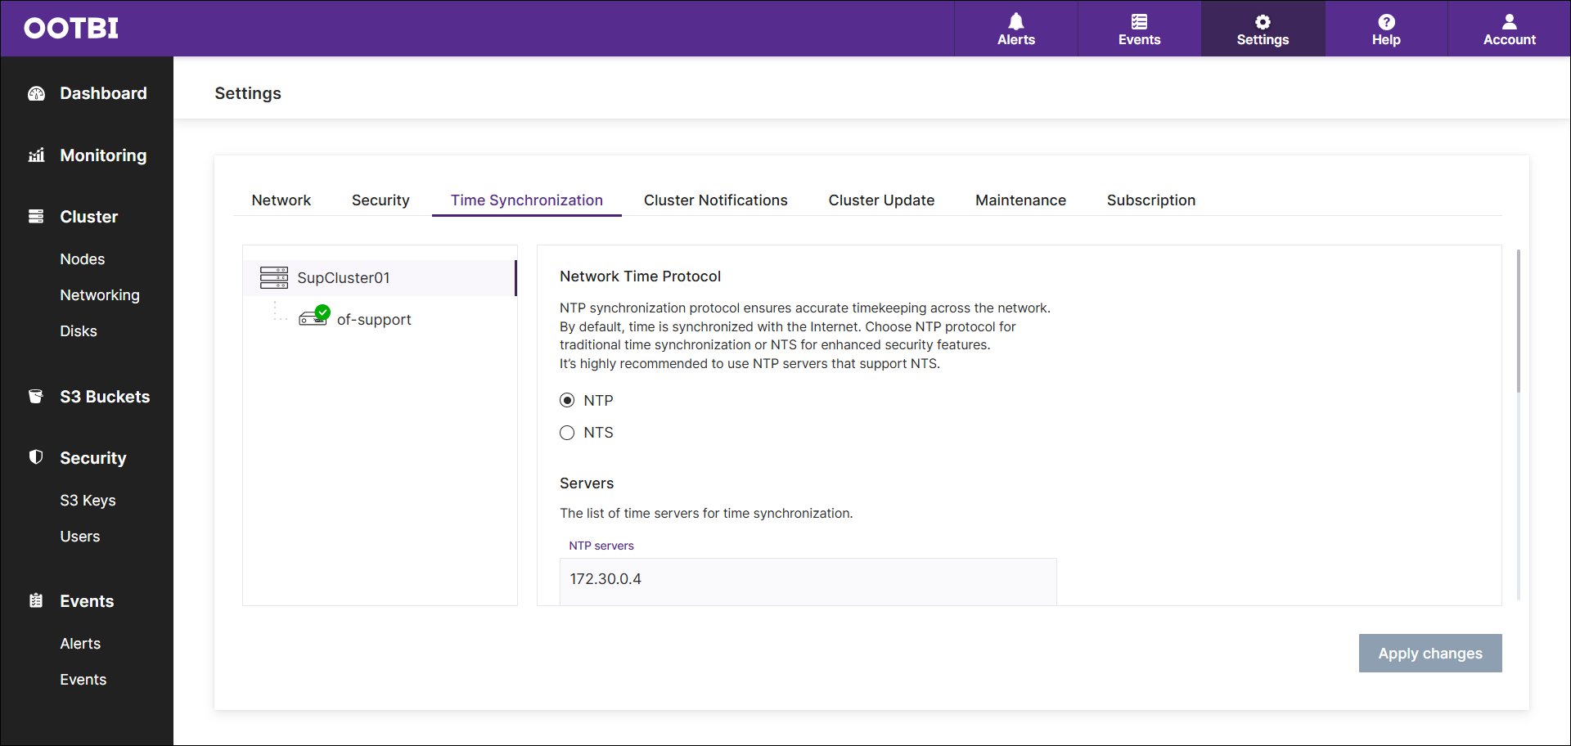Open the Subscription tab
This screenshot has height=746, width=1571.
tap(1151, 200)
